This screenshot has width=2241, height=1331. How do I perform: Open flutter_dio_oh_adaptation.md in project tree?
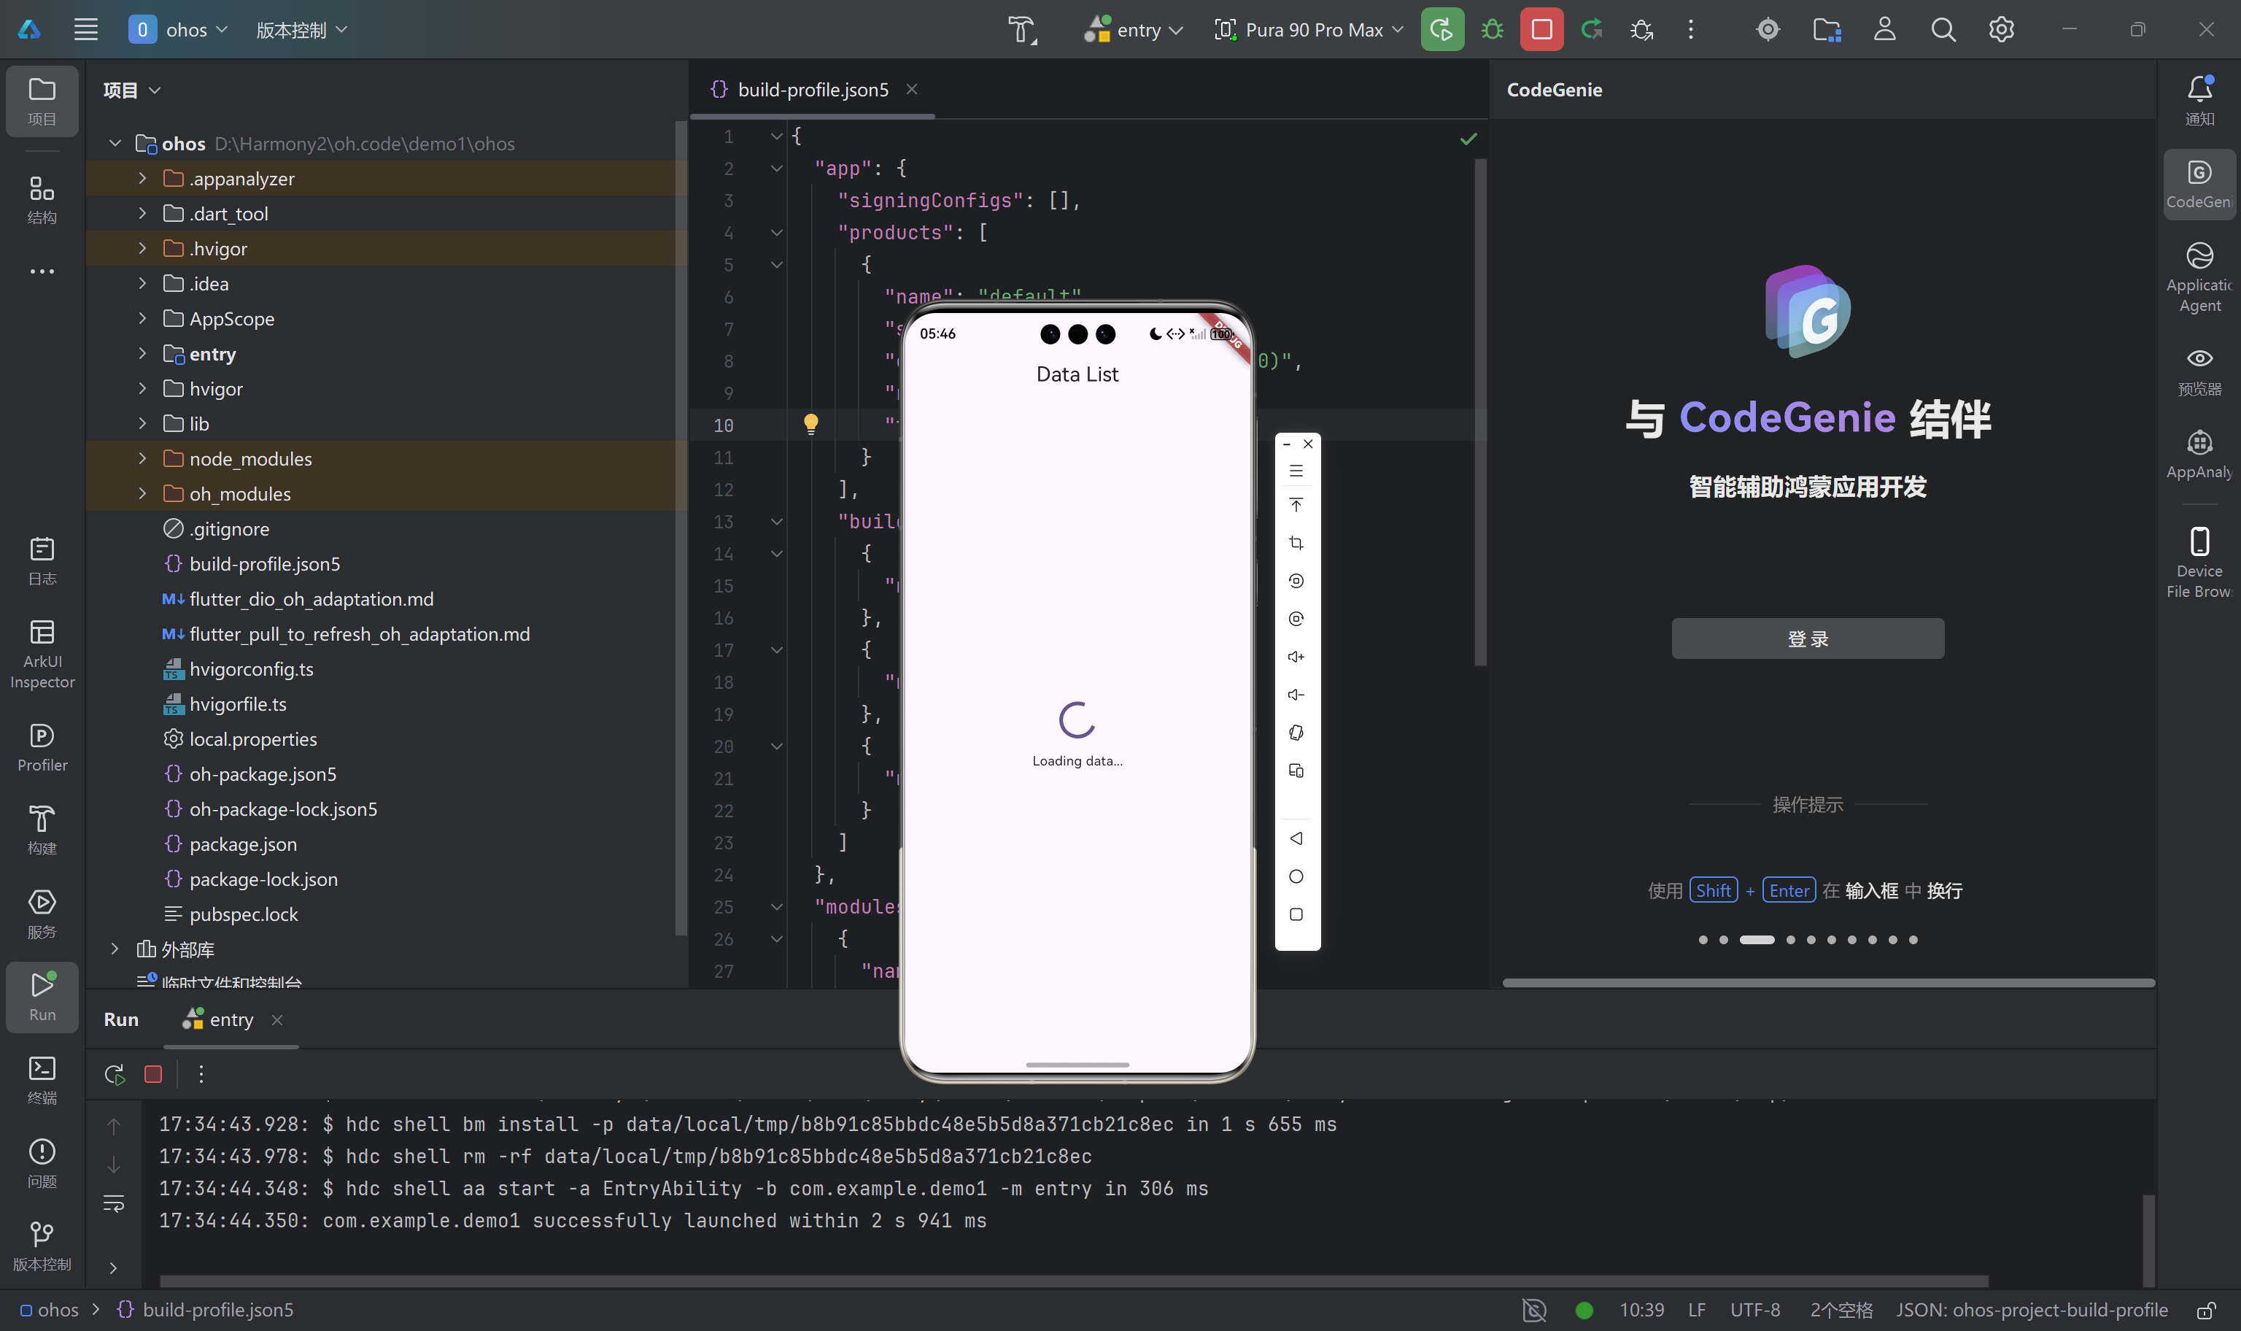311,599
